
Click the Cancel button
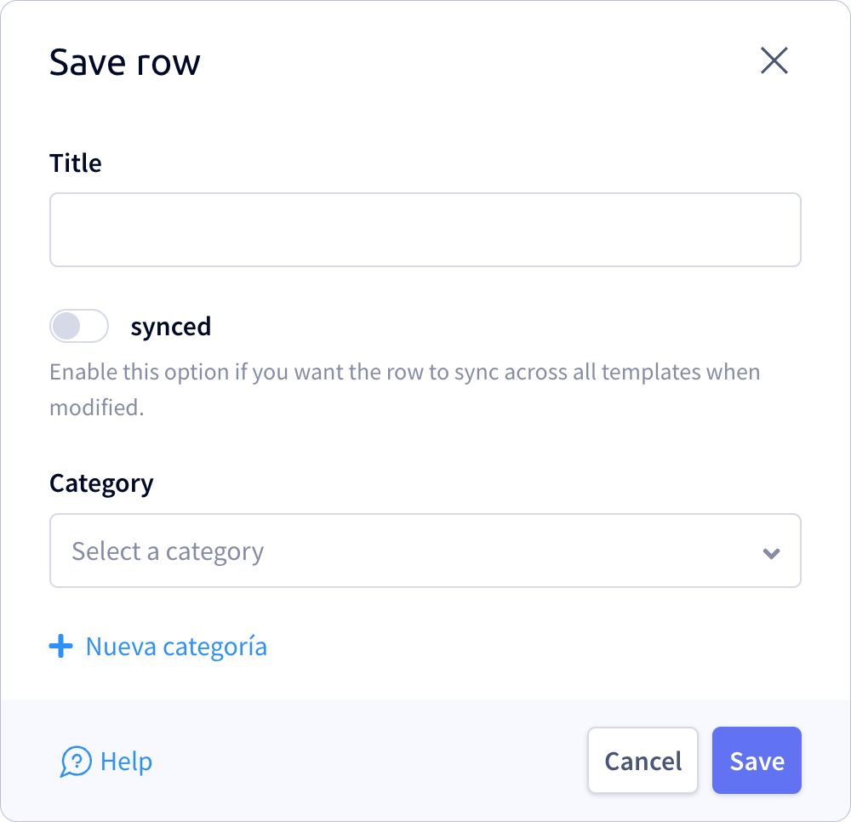coord(643,760)
